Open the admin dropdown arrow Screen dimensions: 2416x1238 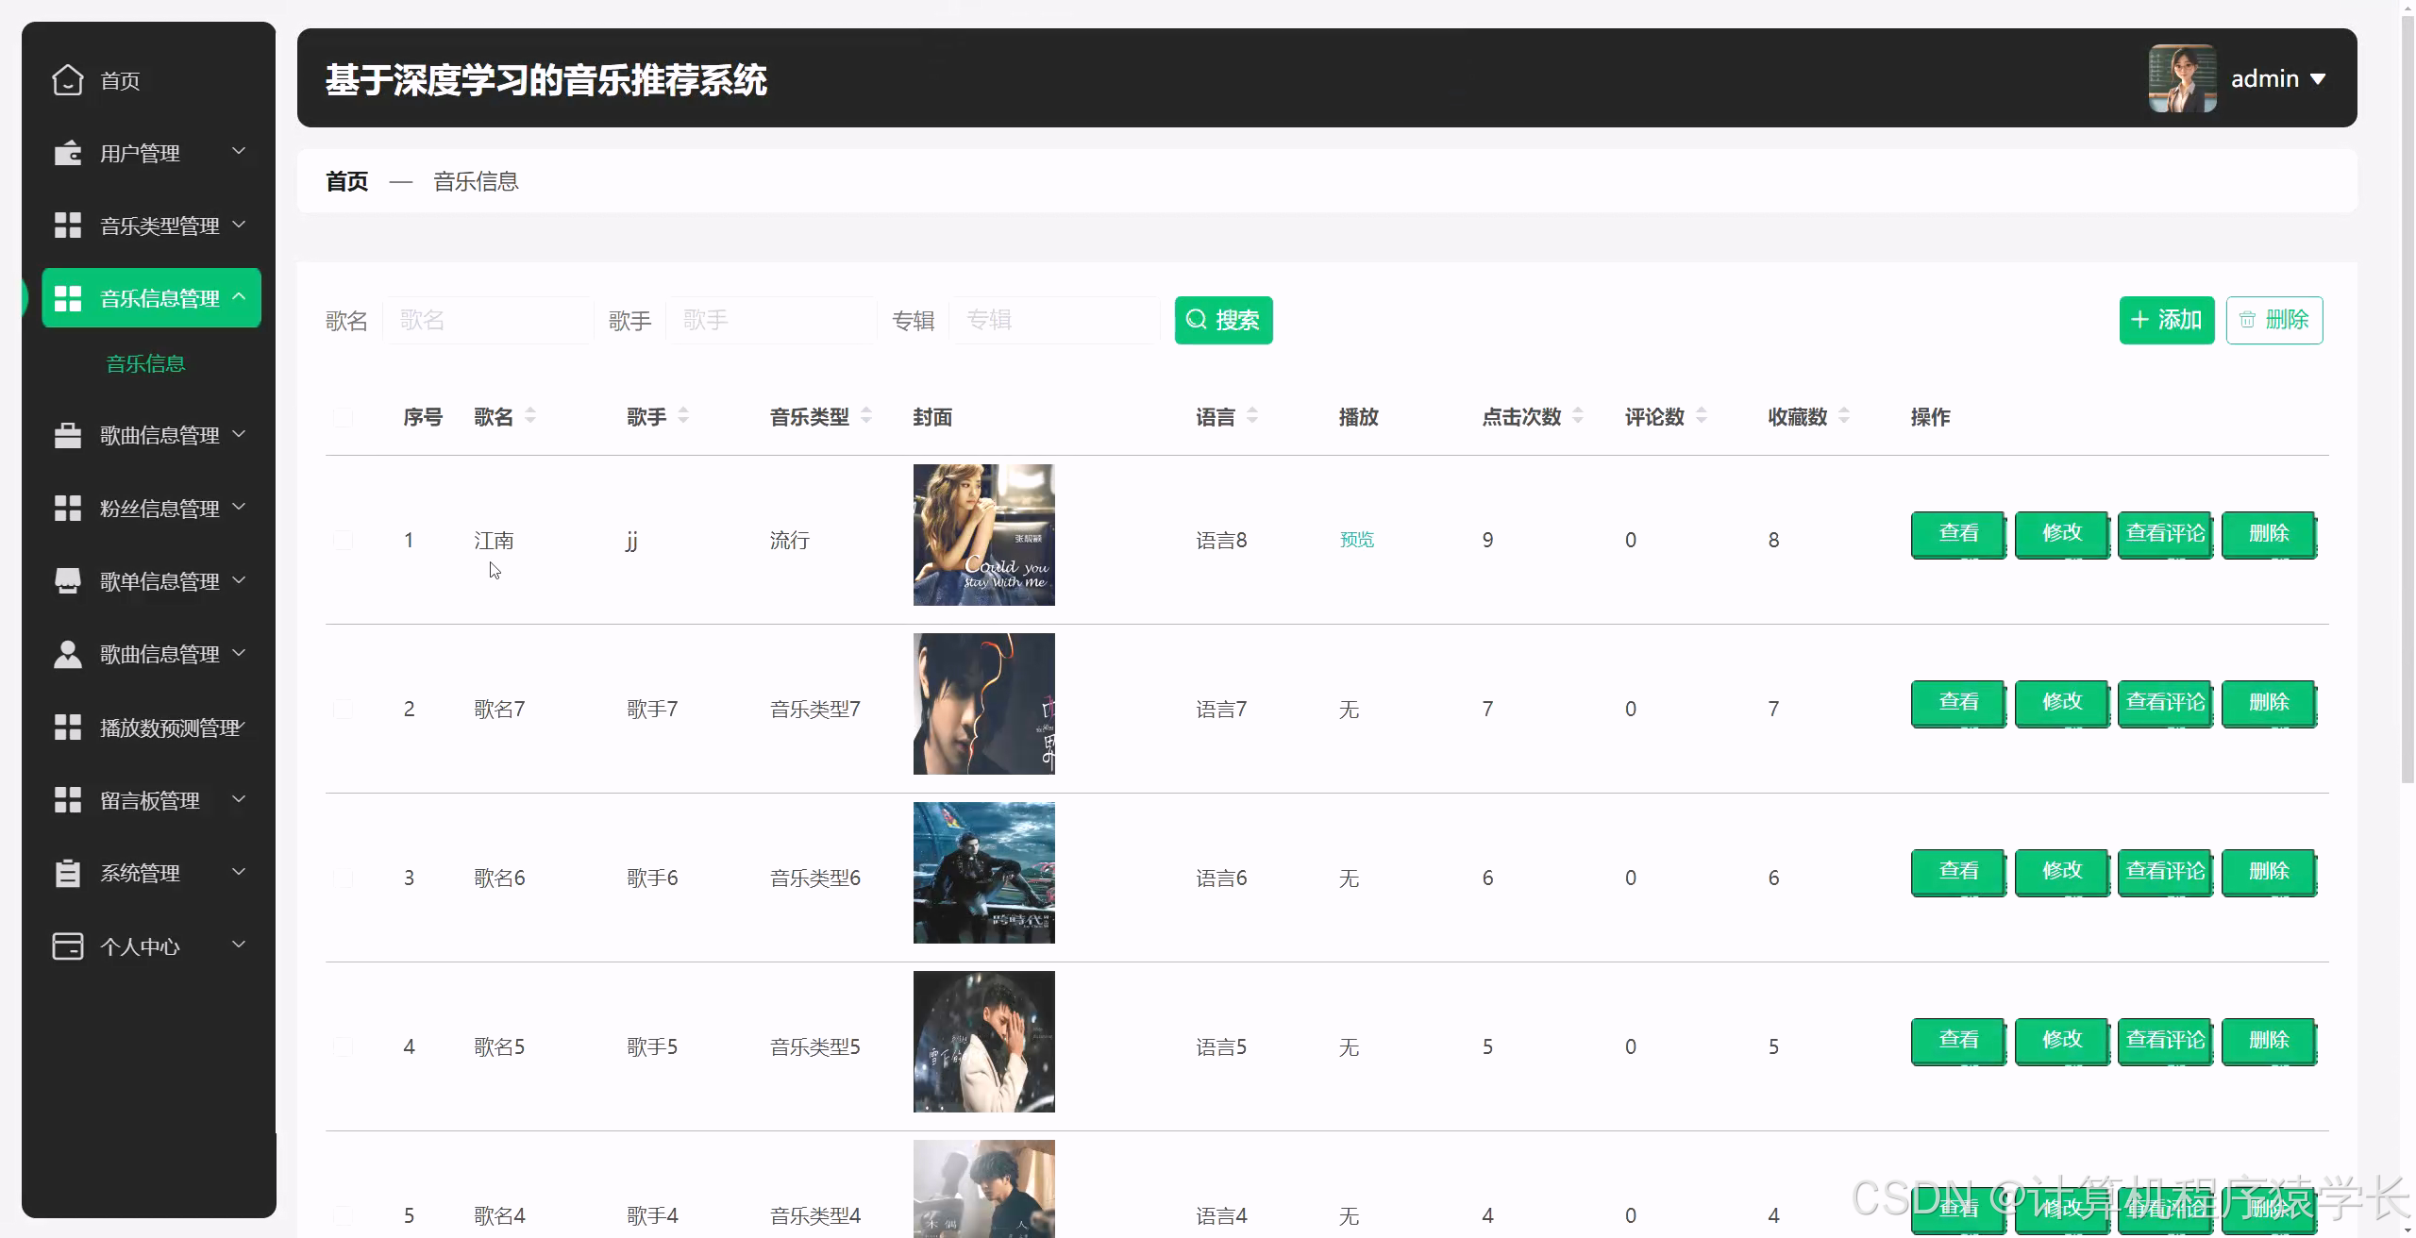[2318, 79]
